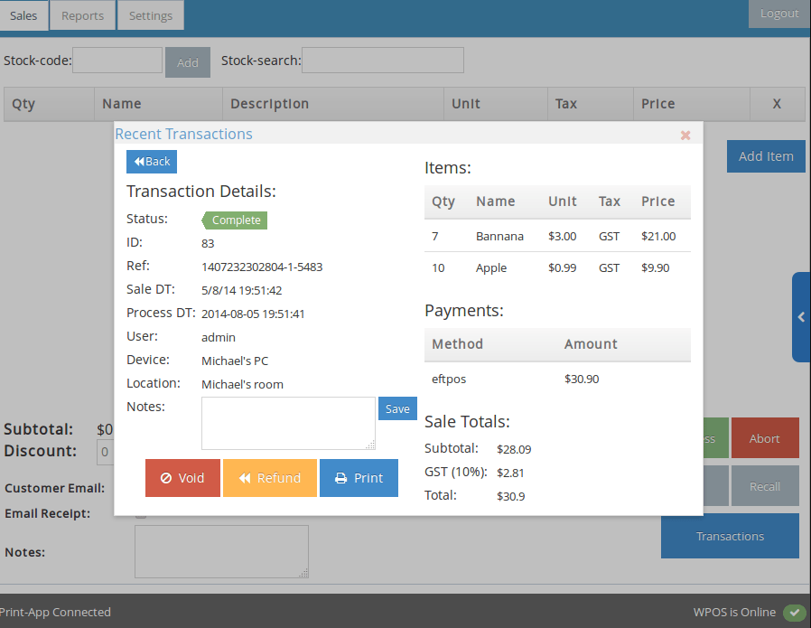Click the $30.90 payment amount
Viewport: 811px width, 628px height.
coord(582,380)
